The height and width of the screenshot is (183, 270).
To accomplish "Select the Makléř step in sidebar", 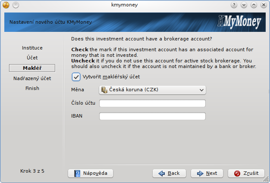I will [32, 68].
